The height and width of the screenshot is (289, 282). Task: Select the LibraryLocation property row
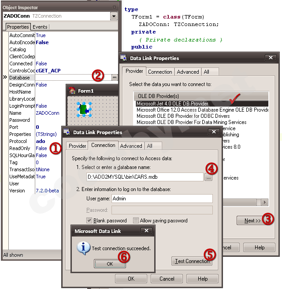click(x=38, y=99)
